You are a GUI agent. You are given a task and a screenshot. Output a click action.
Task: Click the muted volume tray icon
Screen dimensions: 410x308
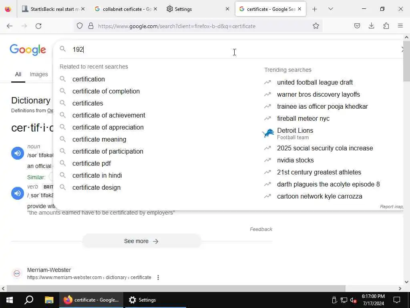pyautogui.click(x=353, y=300)
